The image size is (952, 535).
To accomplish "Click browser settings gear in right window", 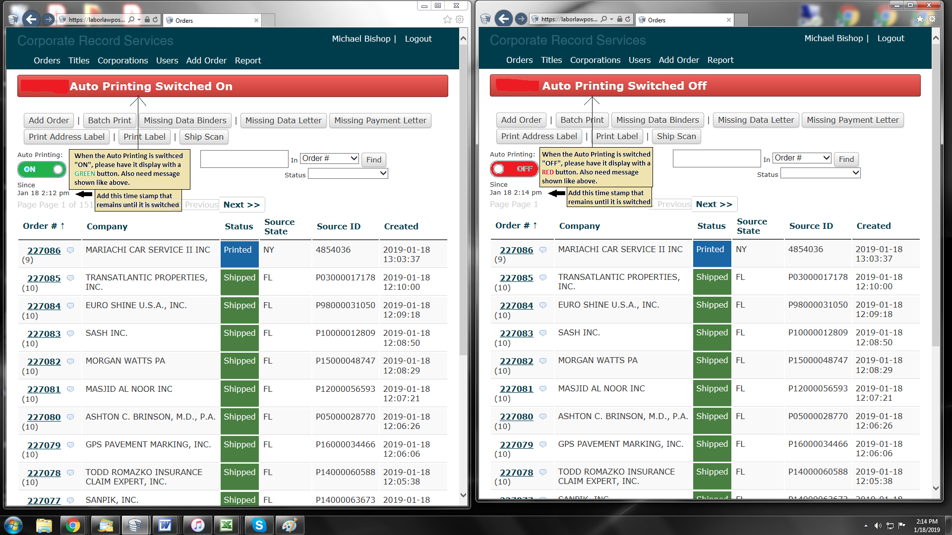I will (932, 19).
